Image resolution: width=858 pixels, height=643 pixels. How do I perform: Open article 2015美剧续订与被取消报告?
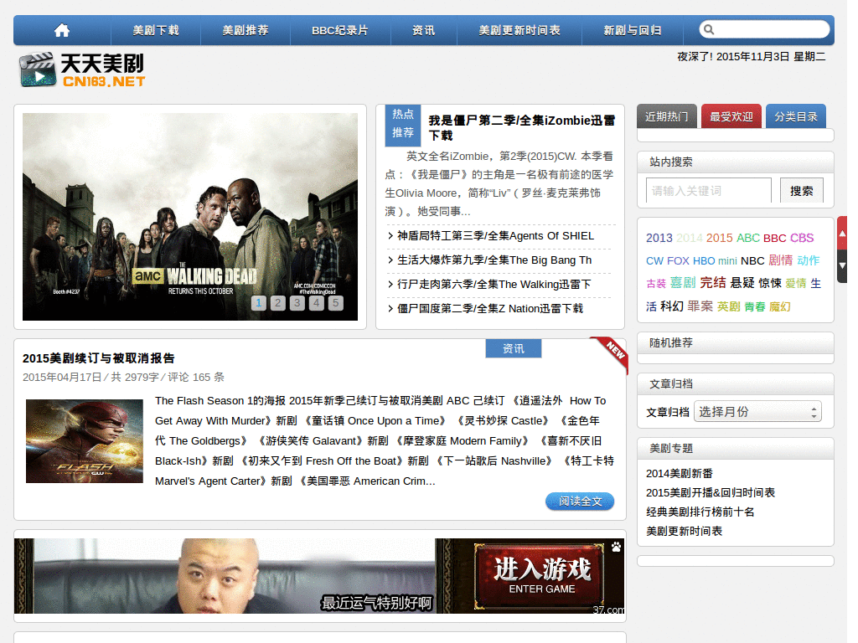(99, 358)
